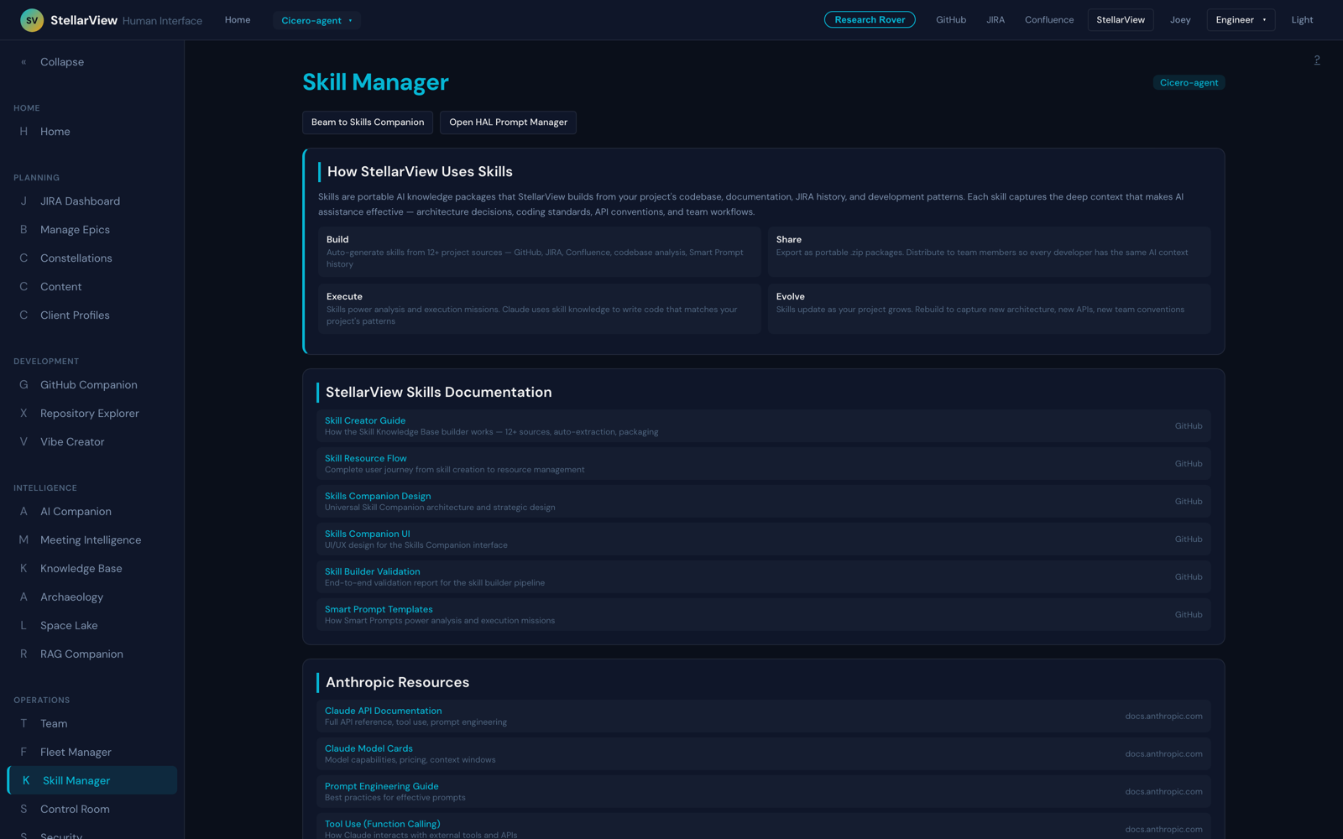The image size is (1343, 839).
Task: Open the Skill Builder Validation link
Action: coord(373,572)
